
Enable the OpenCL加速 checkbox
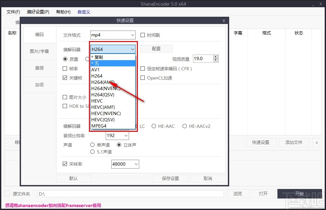coord(142,78)
